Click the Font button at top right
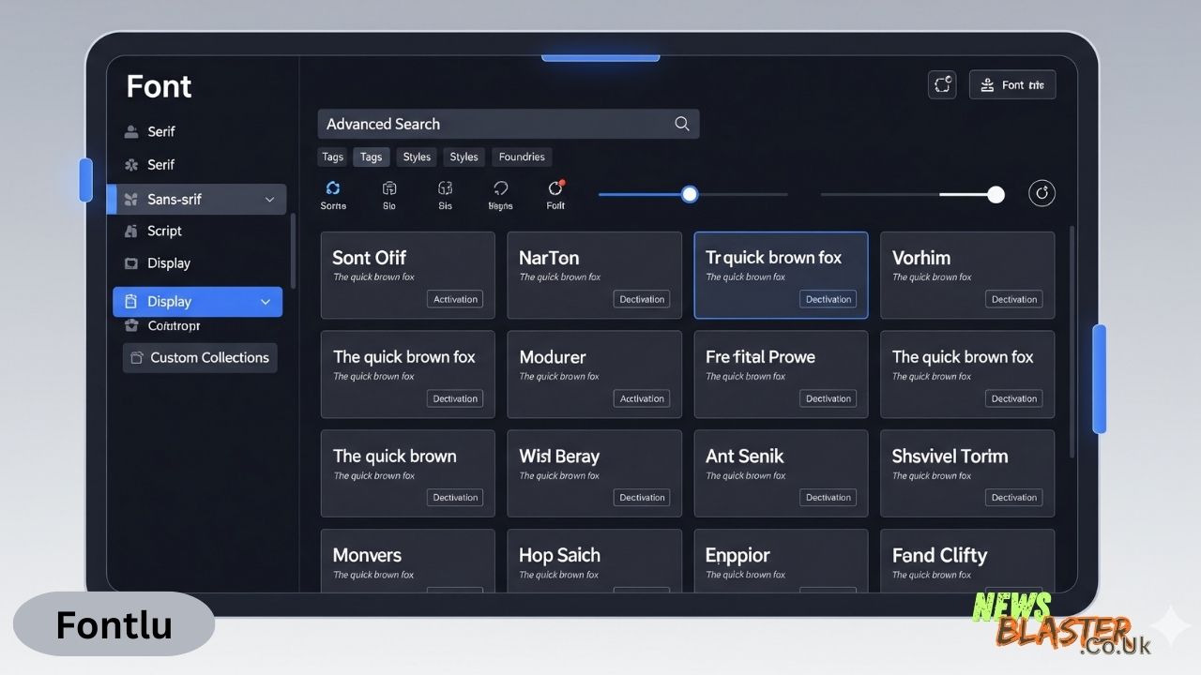 coord(1012,85)
